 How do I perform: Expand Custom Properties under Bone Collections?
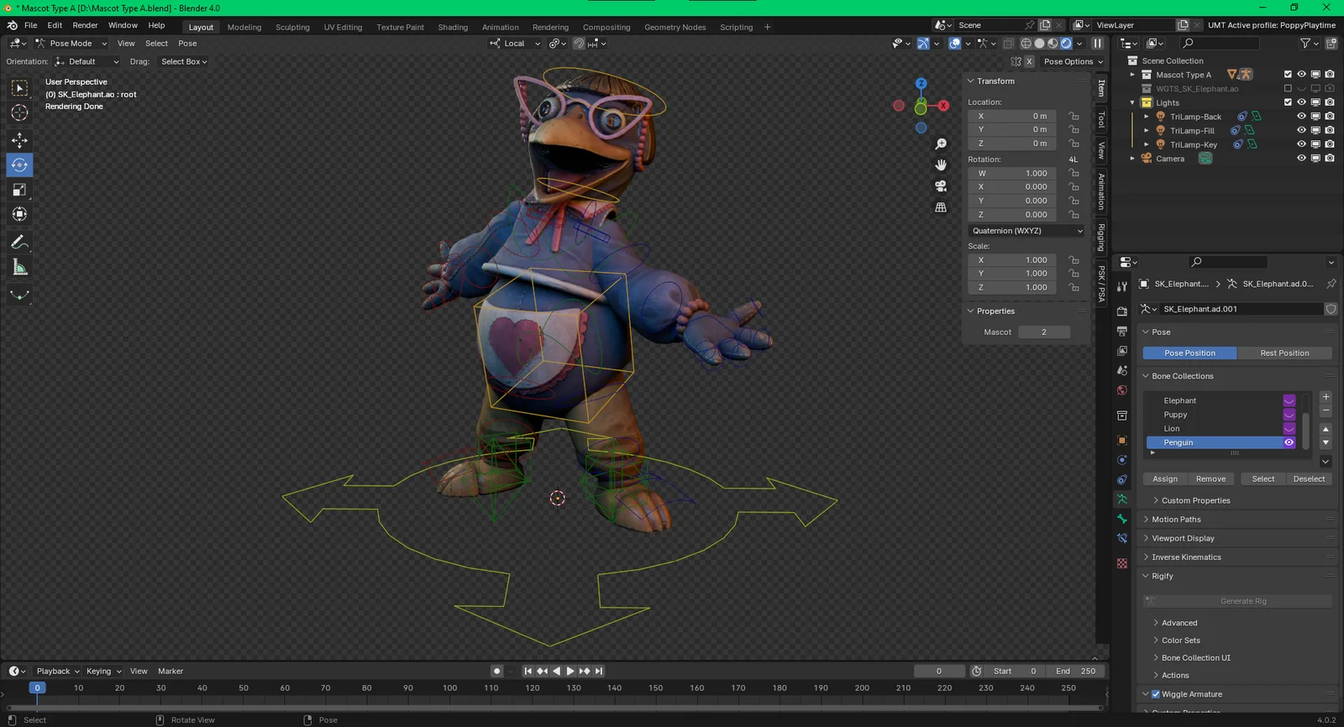coord(1195,500)
